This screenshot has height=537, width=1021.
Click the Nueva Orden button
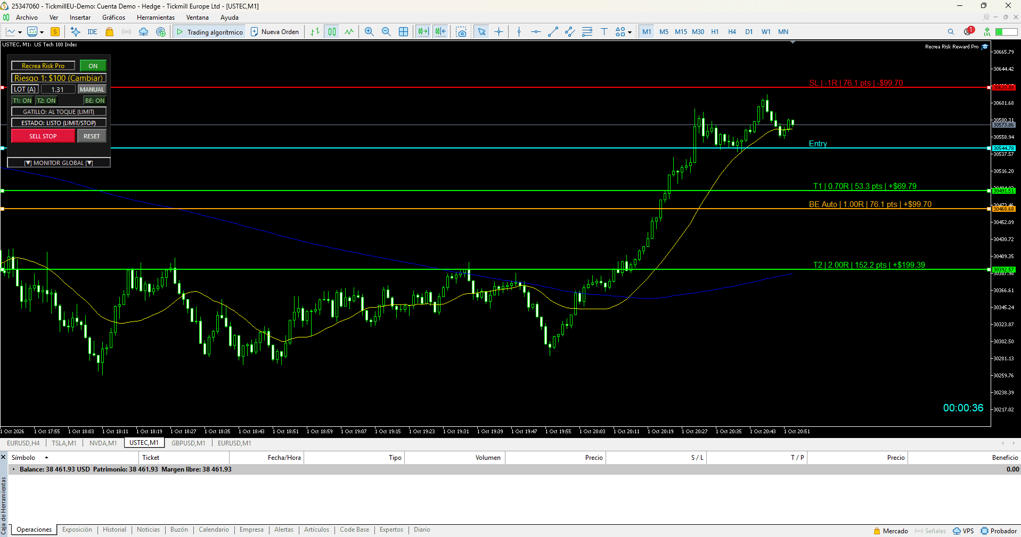tap(275, 32)
